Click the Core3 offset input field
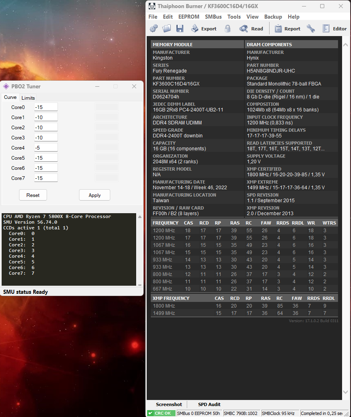 tap(46, 137)
